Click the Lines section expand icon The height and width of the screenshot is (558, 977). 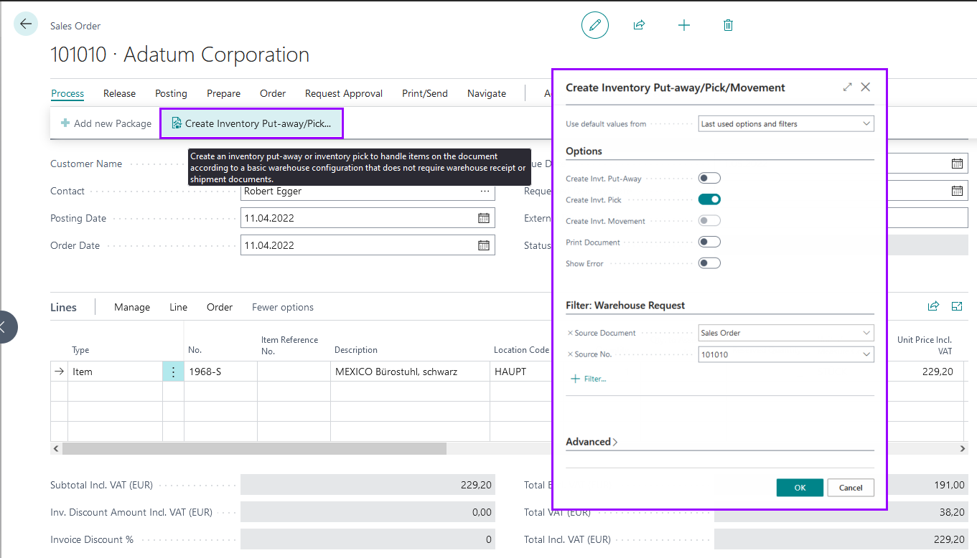point(957,306)
